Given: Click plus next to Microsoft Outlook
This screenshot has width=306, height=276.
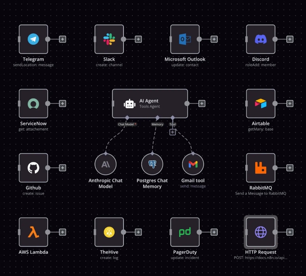Looking at the screenshot, I should 214,39.
